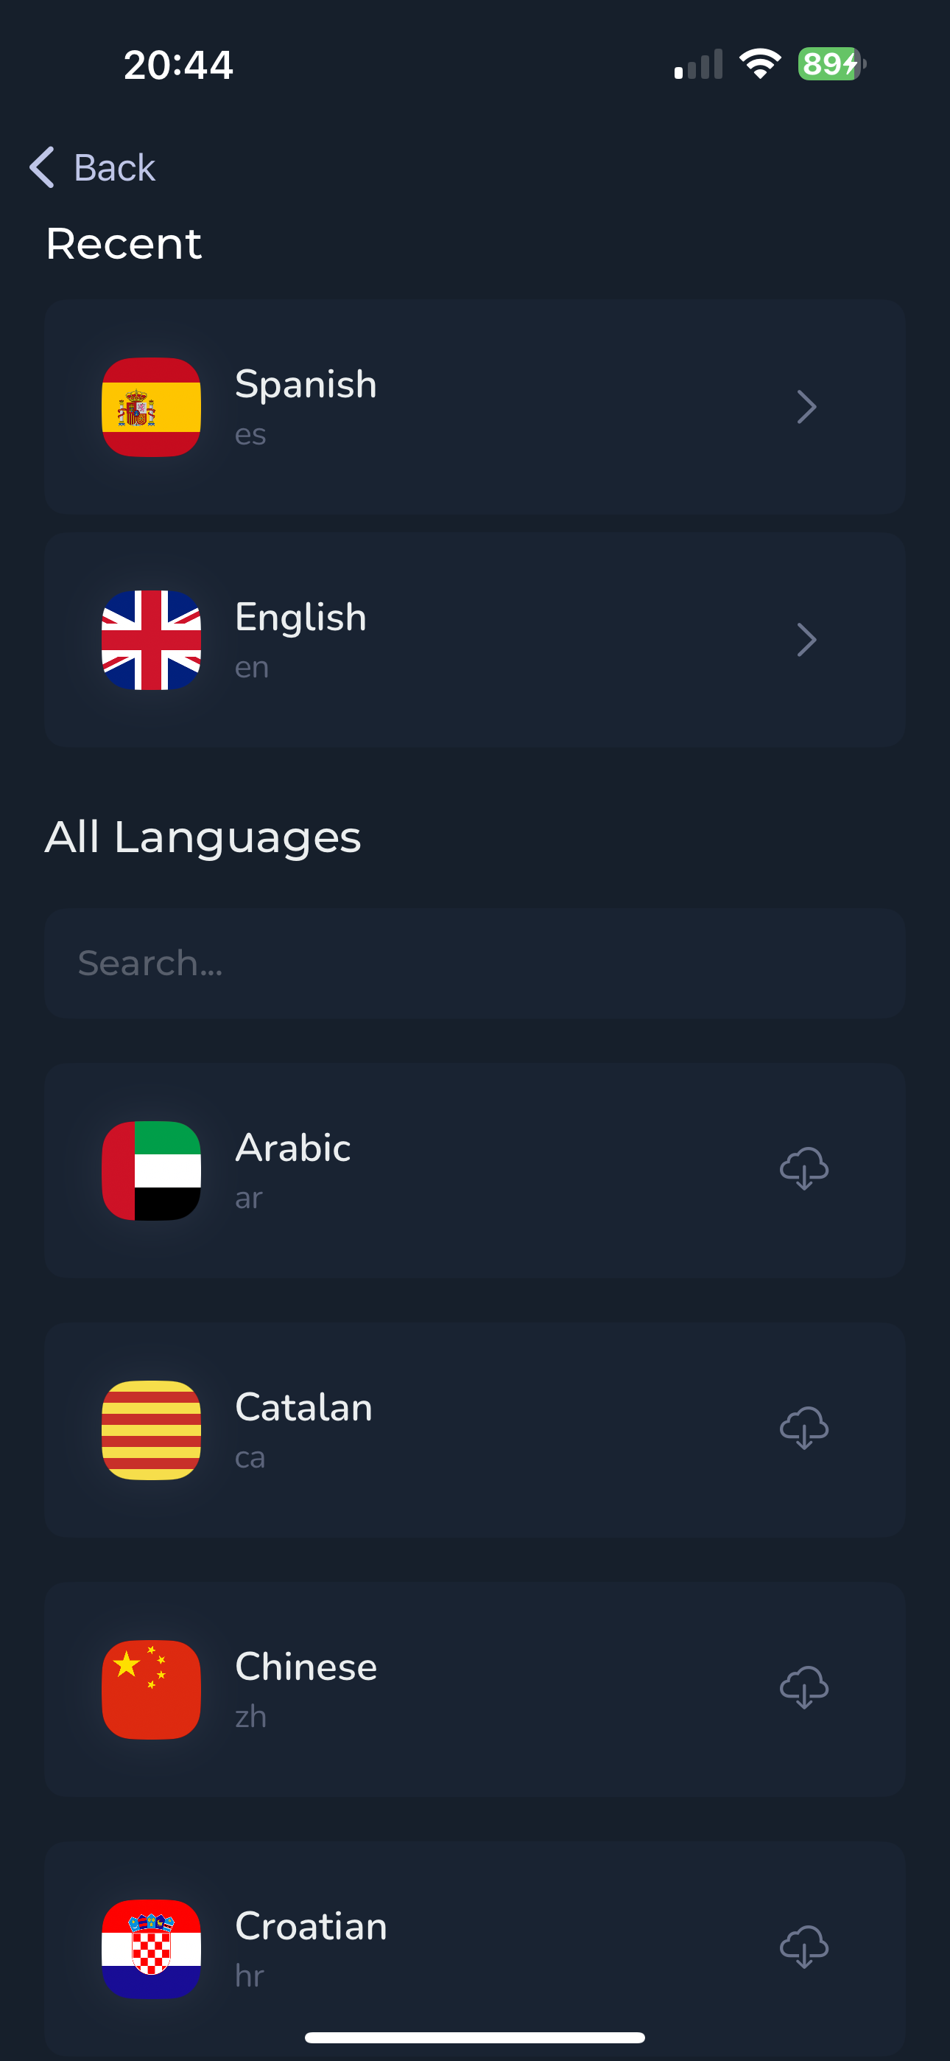This screenshot has height=2061, width=950.
Task: Tap the back chevron arrow
Action: coord(43,167)
